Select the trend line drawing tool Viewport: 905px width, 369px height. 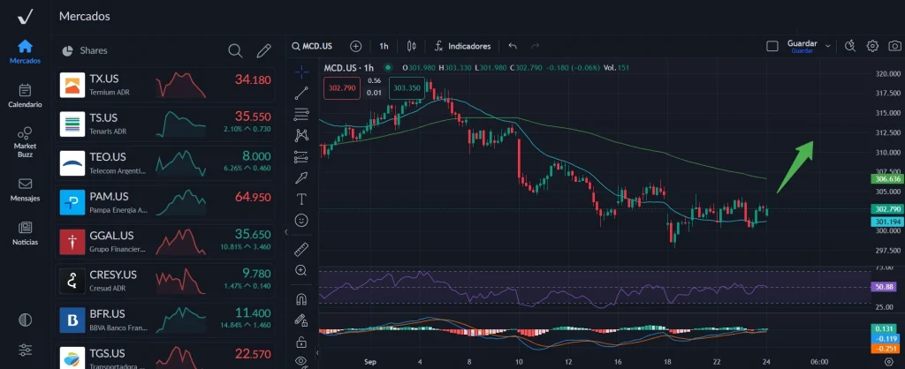click(x=301, y=91)
